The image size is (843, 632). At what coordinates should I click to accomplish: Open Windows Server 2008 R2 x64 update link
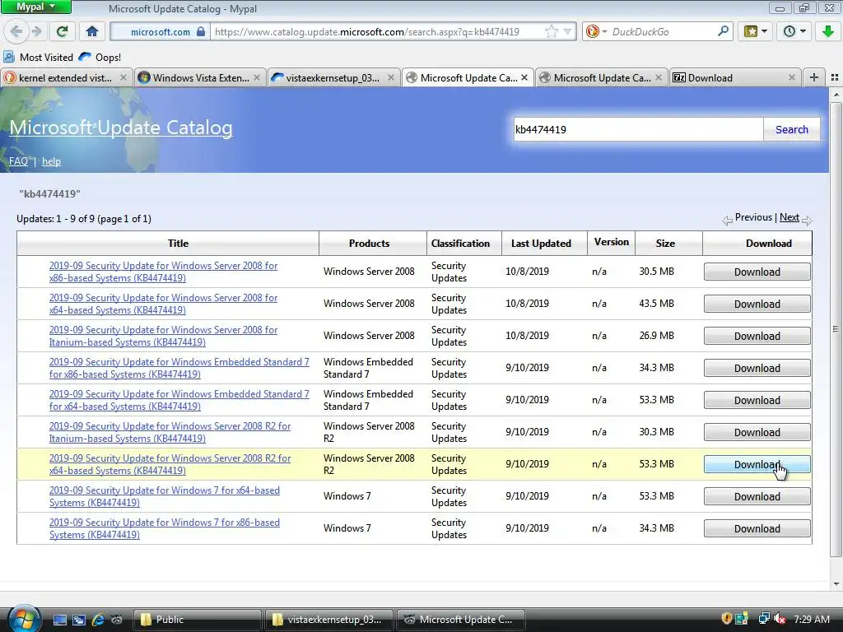[170, 464]
